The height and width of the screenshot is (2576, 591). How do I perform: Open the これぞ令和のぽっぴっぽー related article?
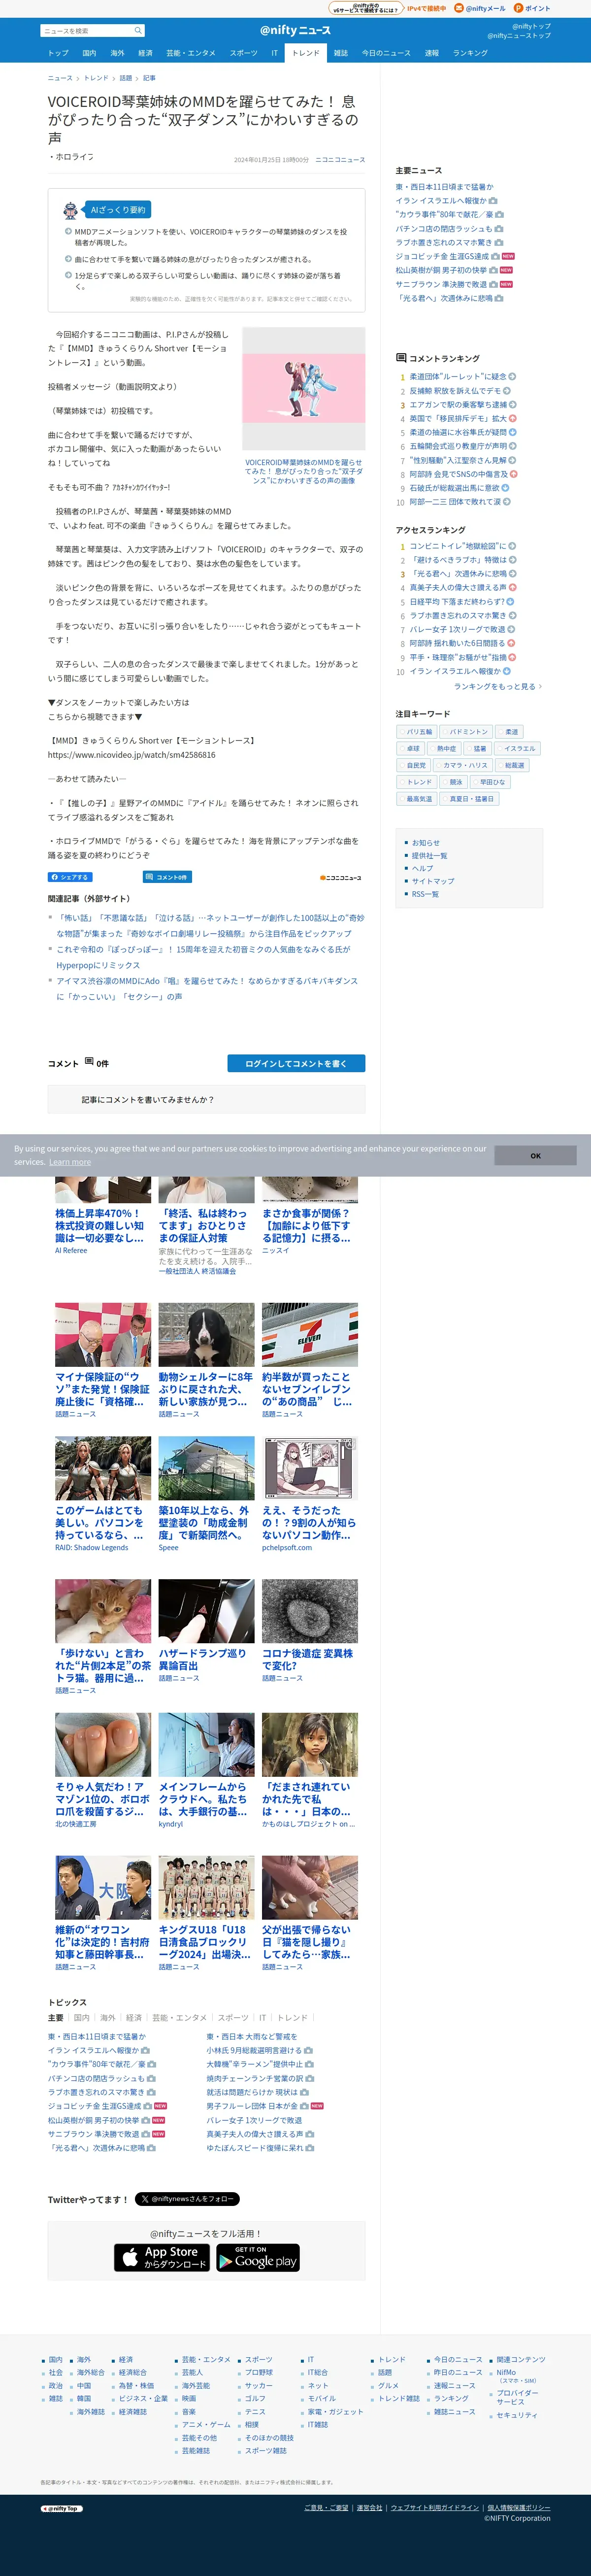click(203, 957)
